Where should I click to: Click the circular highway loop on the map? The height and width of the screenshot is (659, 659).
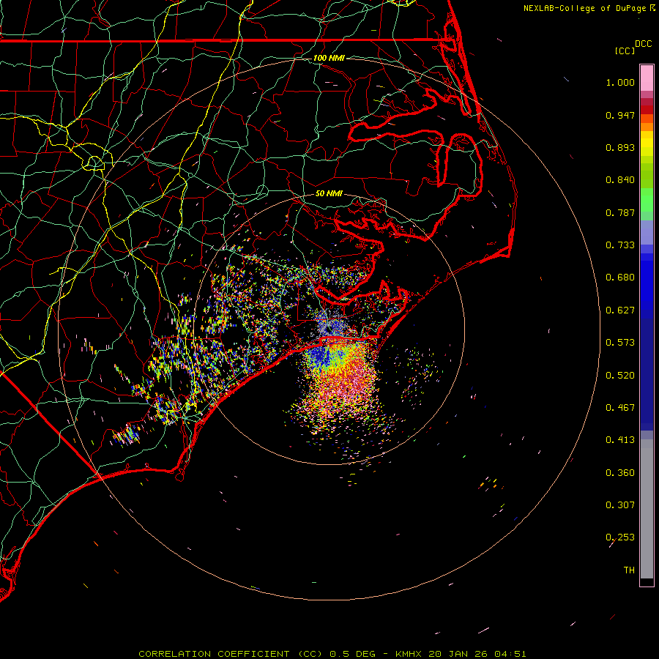pos(94,163)
